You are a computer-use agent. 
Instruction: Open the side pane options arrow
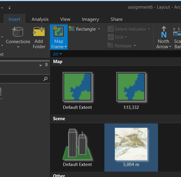tap(40, 65)
